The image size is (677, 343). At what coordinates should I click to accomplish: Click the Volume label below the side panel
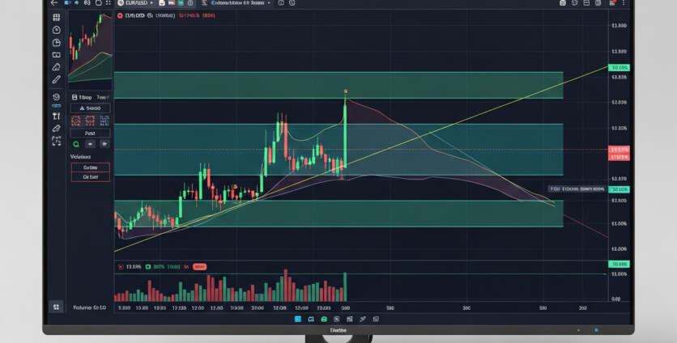(x=89, y=307)
